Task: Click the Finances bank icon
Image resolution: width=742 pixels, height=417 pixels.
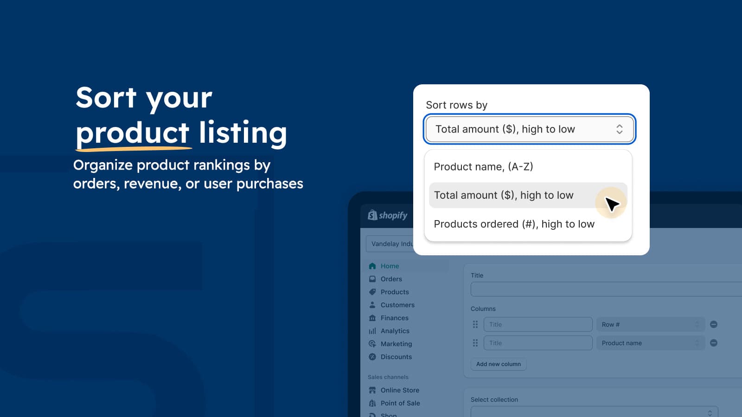Action: [372, 318]
